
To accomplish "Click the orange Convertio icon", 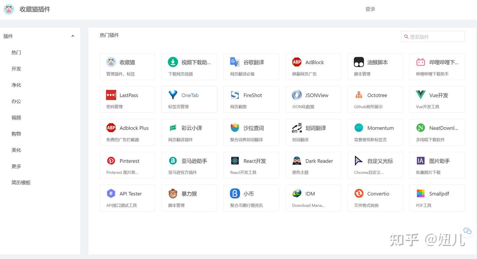I will point(359,193).
